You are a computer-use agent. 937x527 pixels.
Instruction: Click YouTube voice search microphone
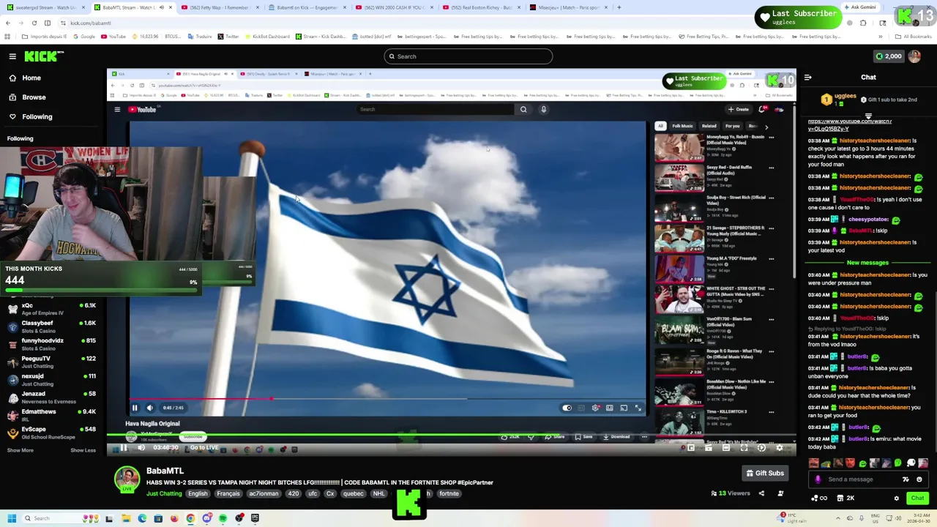tap(543, 109)
